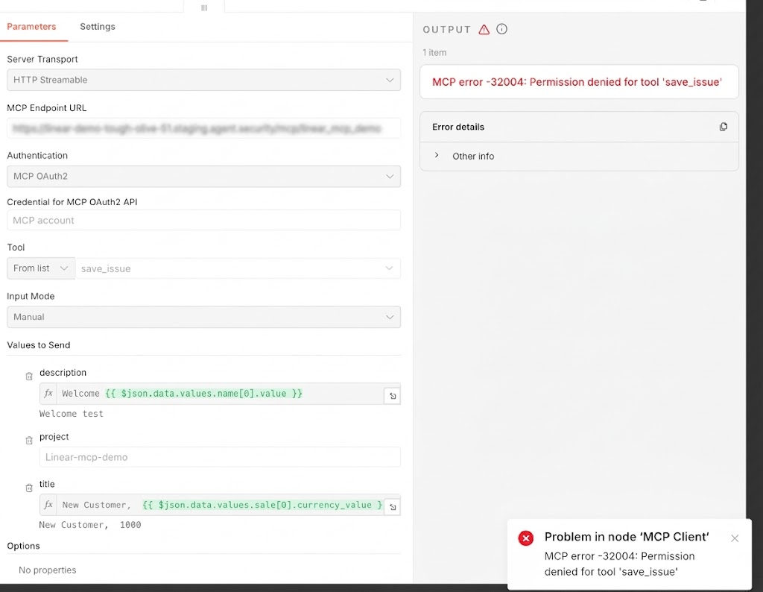763x592 pixels.
Task: Copy Error details using the copy icon
Action: [723, 127]
